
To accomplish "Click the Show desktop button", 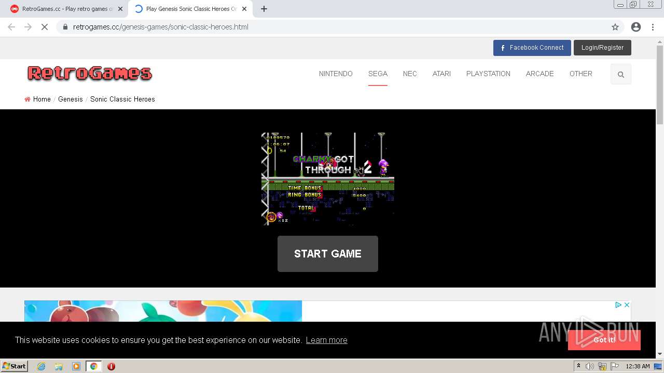I will tap(658, 366).
